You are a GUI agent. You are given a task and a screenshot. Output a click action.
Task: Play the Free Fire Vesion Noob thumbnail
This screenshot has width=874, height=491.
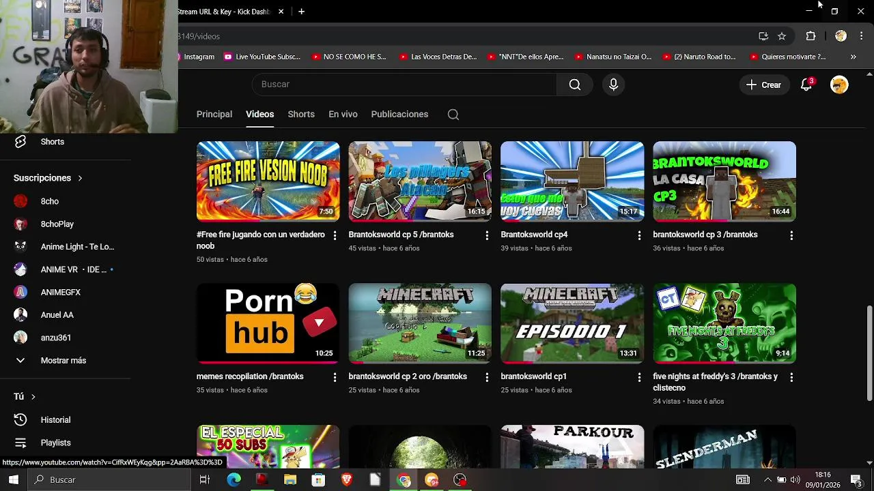point(268,181)
